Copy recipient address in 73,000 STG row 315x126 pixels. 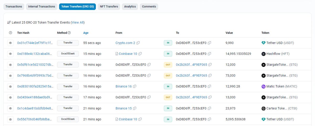pyautogui.click(x=210, y=76)
